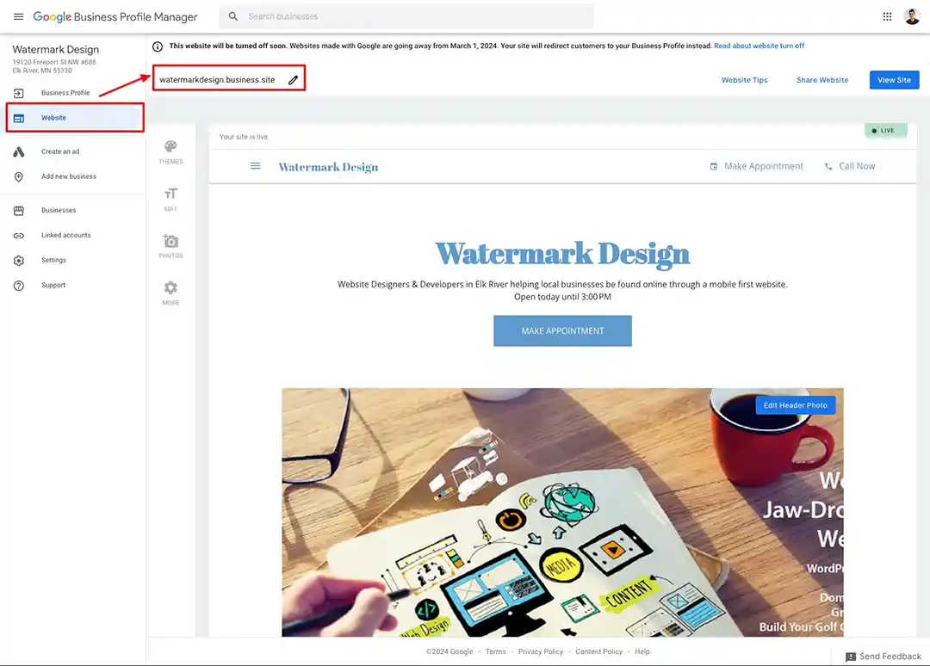
Task: Open the account profile avatar
Action: point(912,16)
